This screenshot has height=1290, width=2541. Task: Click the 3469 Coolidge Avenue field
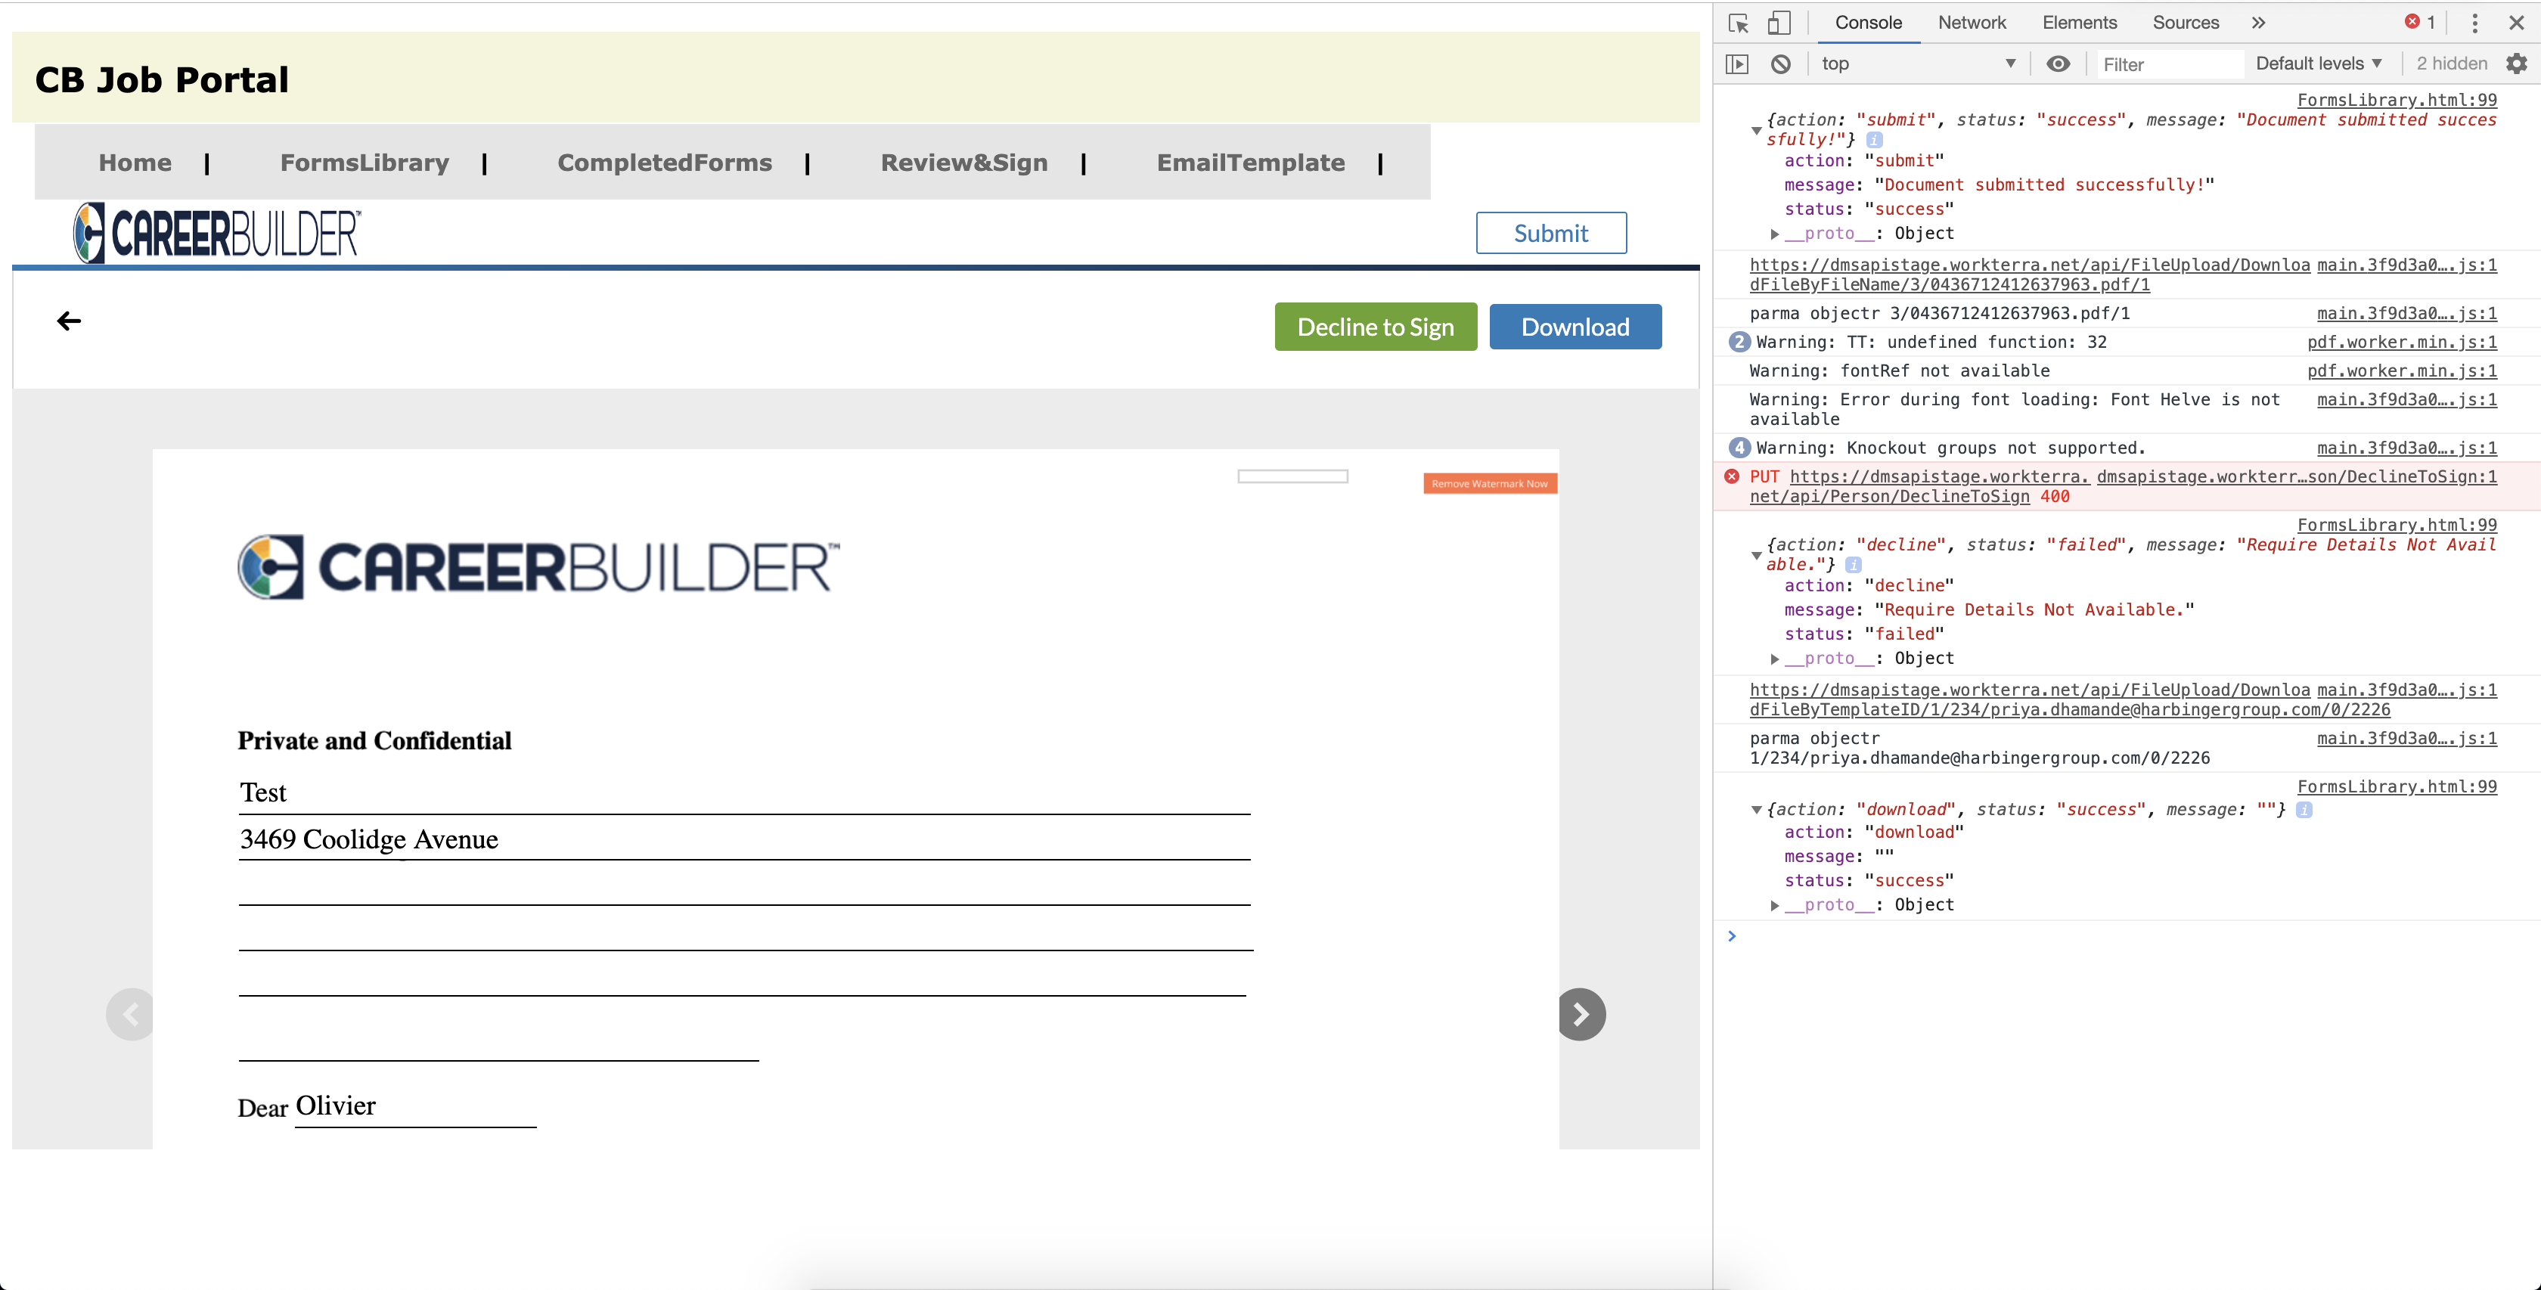[x=743, y=839]
